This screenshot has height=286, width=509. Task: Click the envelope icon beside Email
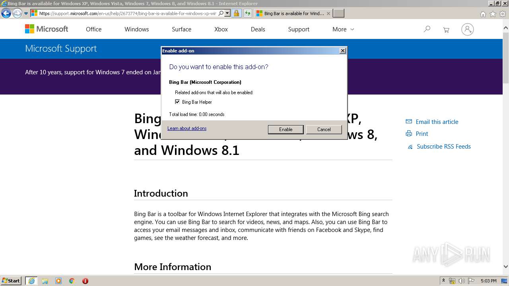(409, 122)
